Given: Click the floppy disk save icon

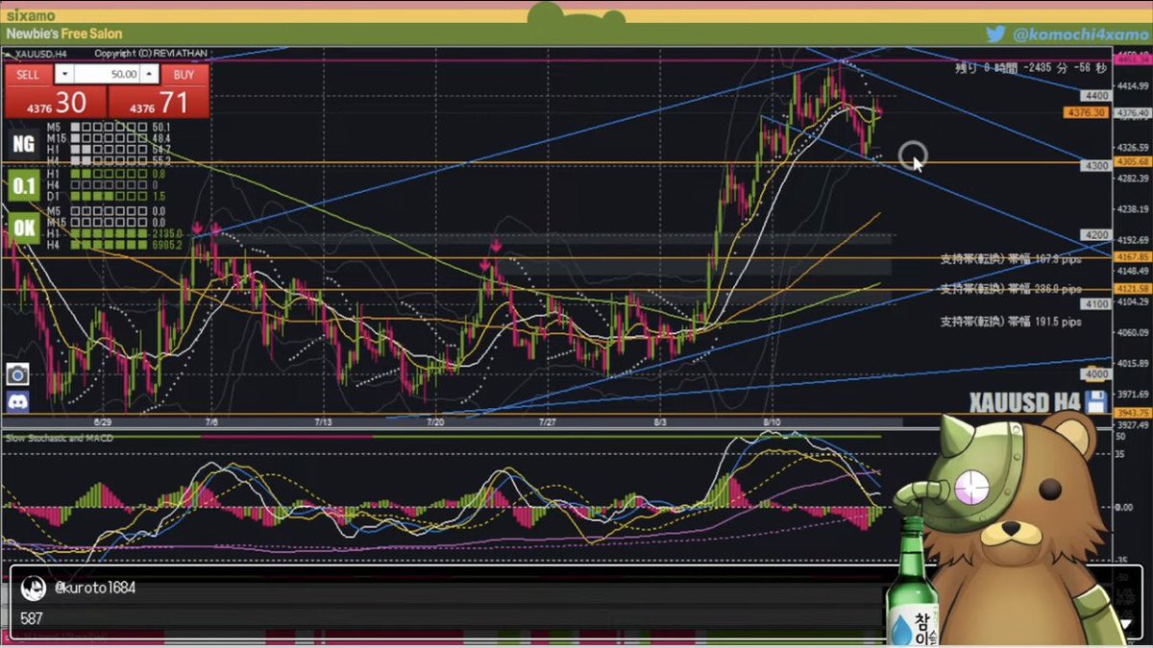Looking at the screenshot, I should pyautogui.click(x=1097, y=401).
